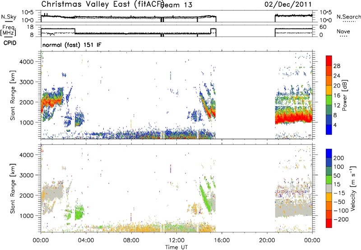Click the 'Power [dB]' colorbar title

344,95
